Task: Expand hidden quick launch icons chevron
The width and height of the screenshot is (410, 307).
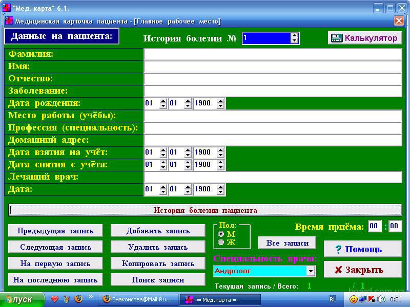Action: (x=91, y=297)
